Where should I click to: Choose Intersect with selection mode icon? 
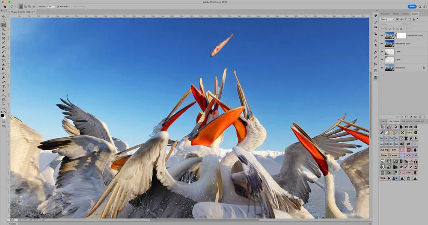[34, 7]
